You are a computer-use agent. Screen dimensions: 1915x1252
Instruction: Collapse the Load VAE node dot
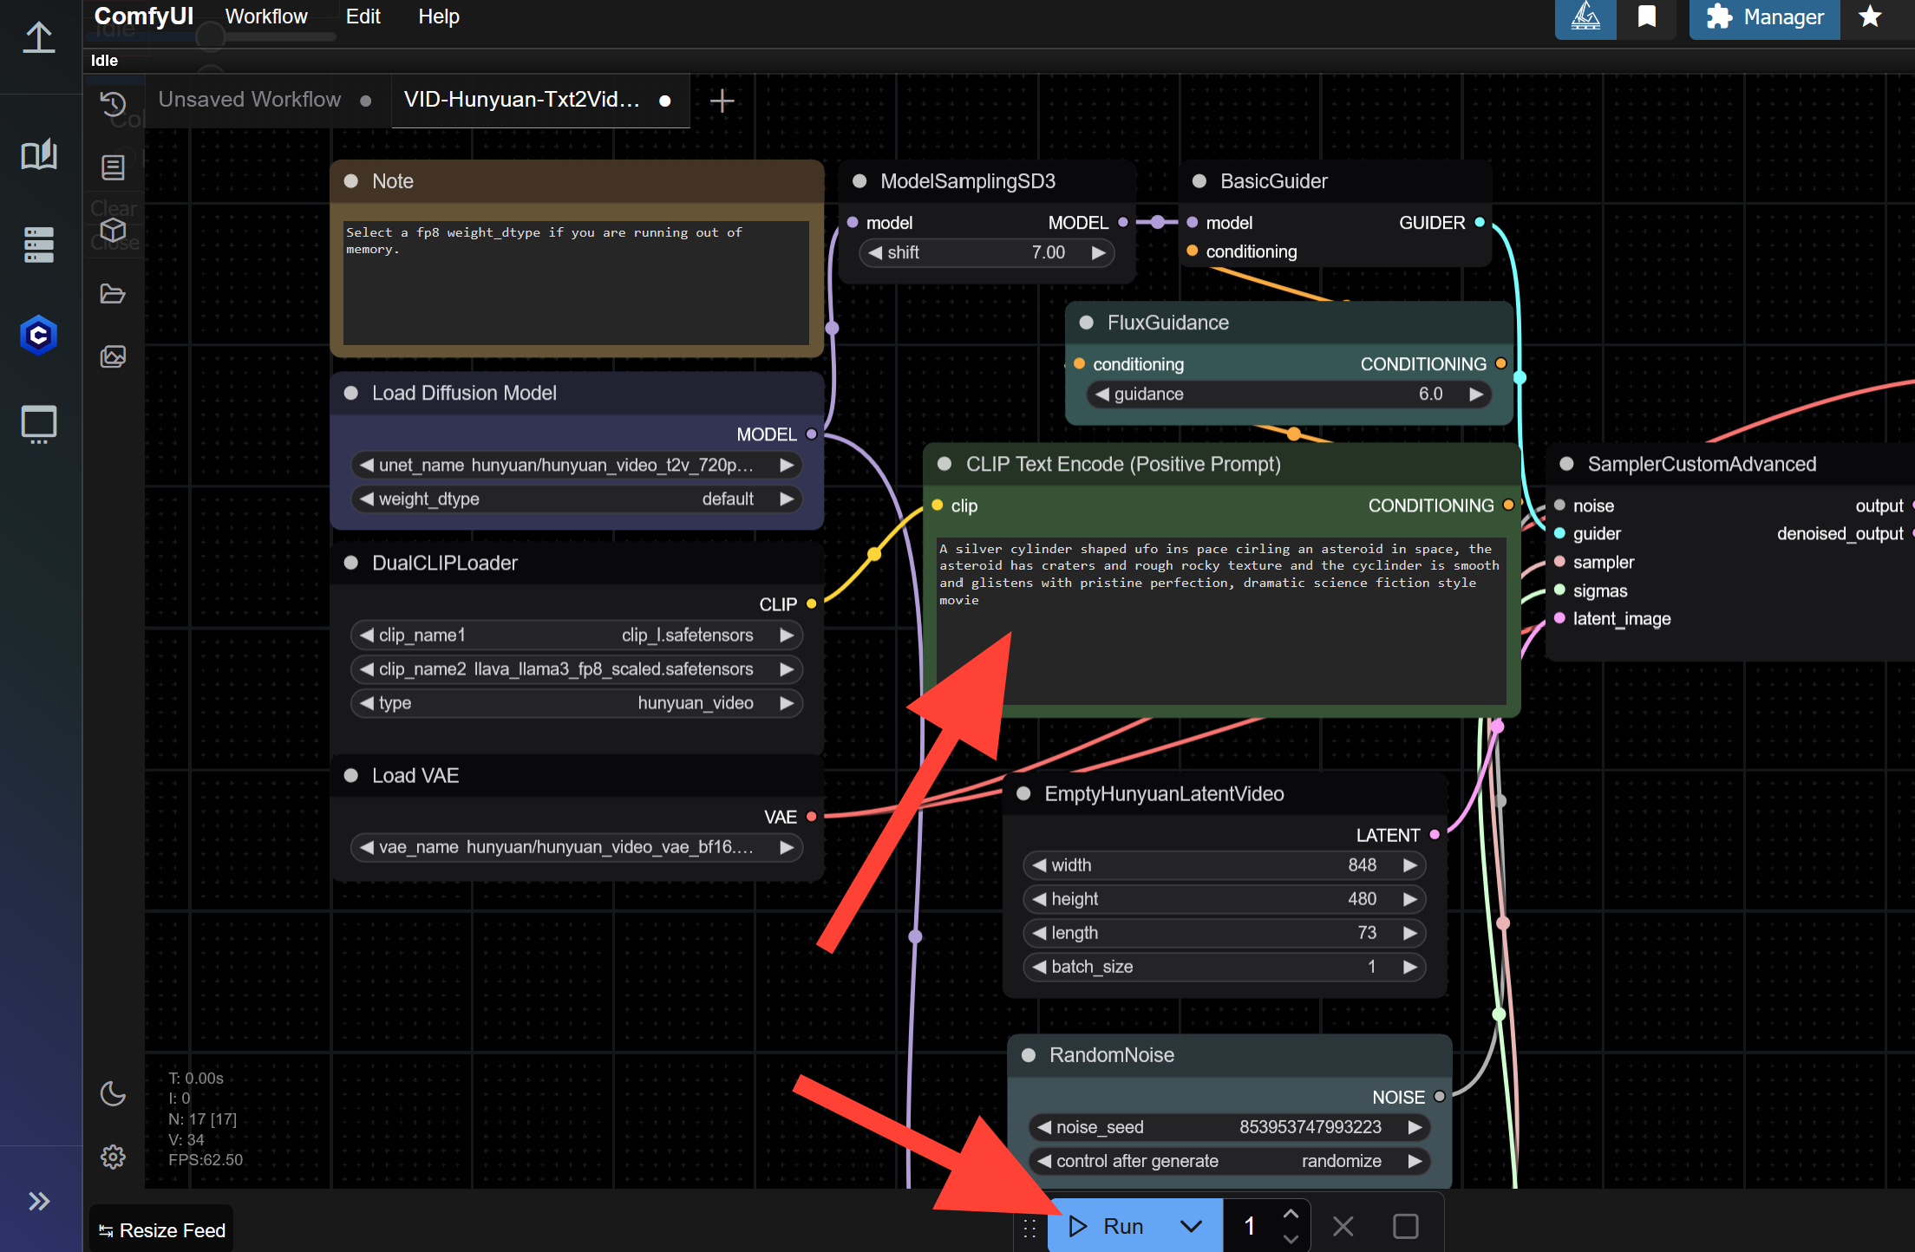pyautogui.click(x=351, y=776)
